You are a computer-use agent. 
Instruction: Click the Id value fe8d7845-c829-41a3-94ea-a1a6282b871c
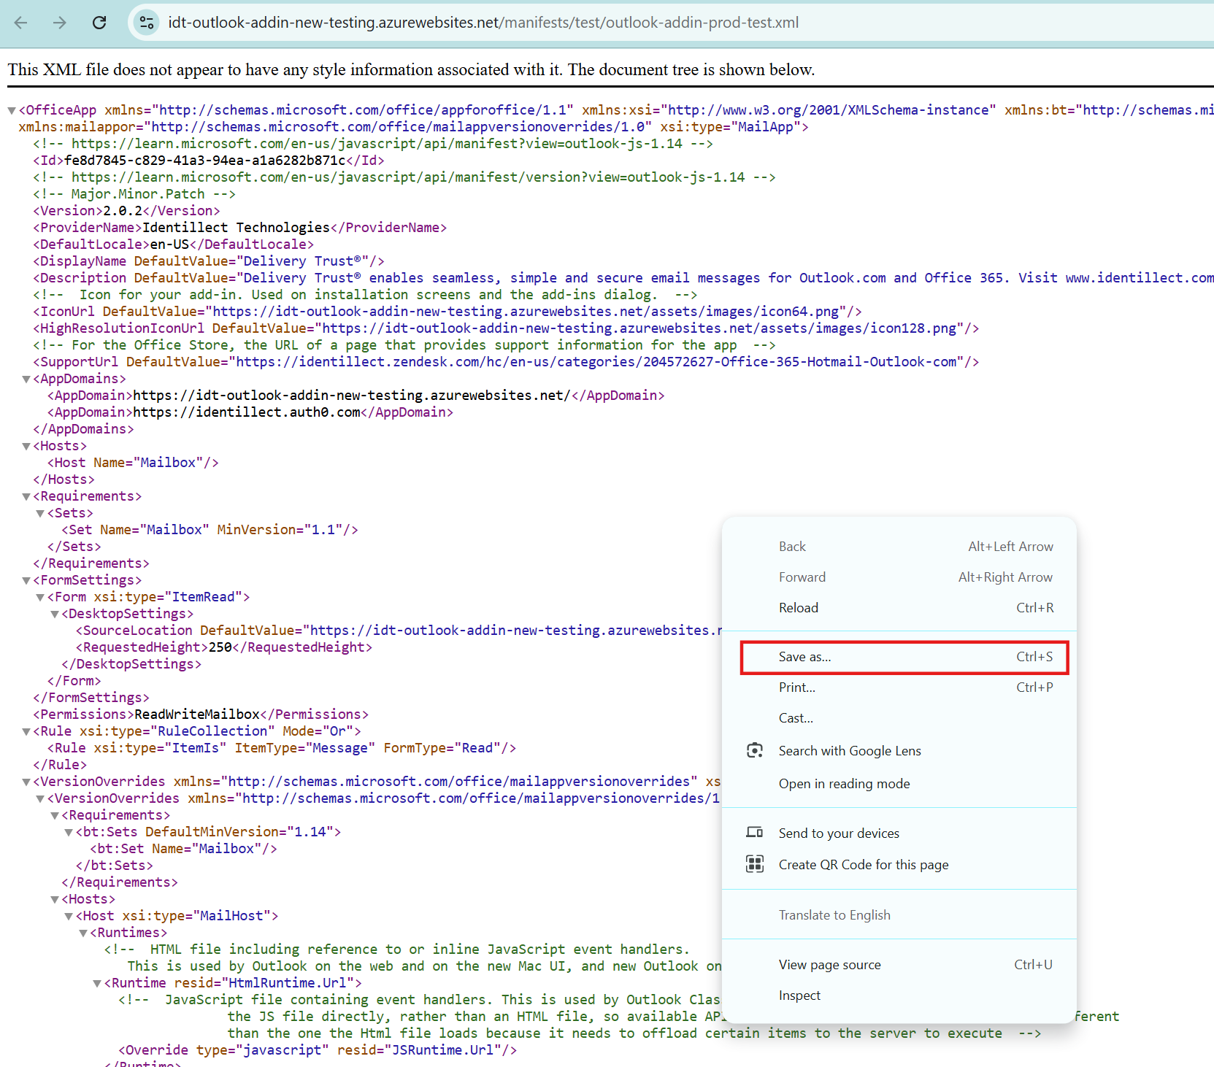(205, 161)
